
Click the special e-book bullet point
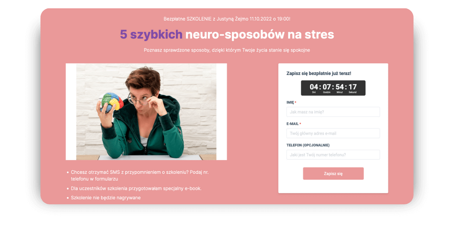click(136, 188)
